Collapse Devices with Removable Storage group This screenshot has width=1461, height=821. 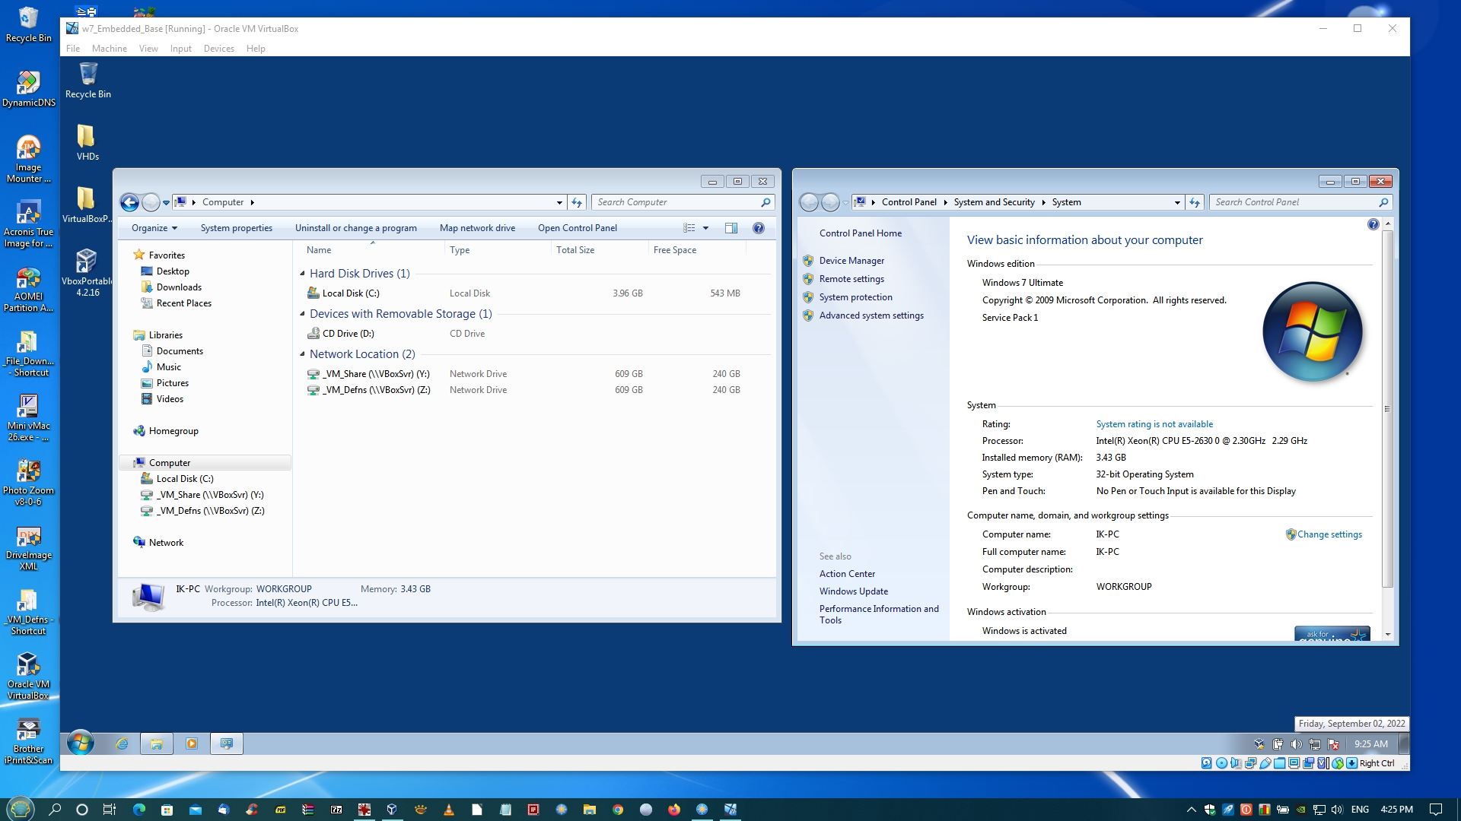coord(303,314)
